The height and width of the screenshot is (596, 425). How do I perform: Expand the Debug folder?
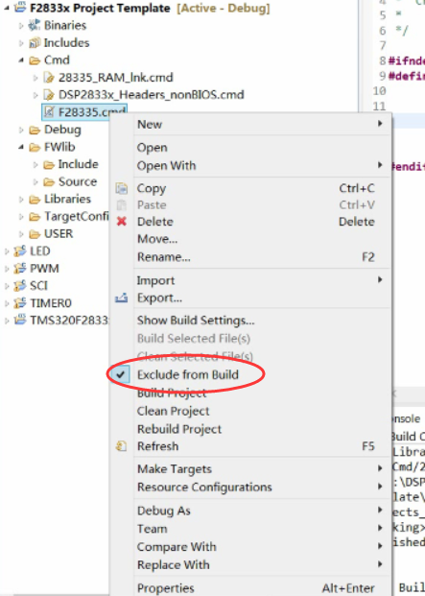click(21, 130)
